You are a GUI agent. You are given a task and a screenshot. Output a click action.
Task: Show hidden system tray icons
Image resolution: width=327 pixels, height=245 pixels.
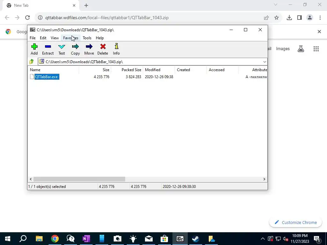coord(263,239)
